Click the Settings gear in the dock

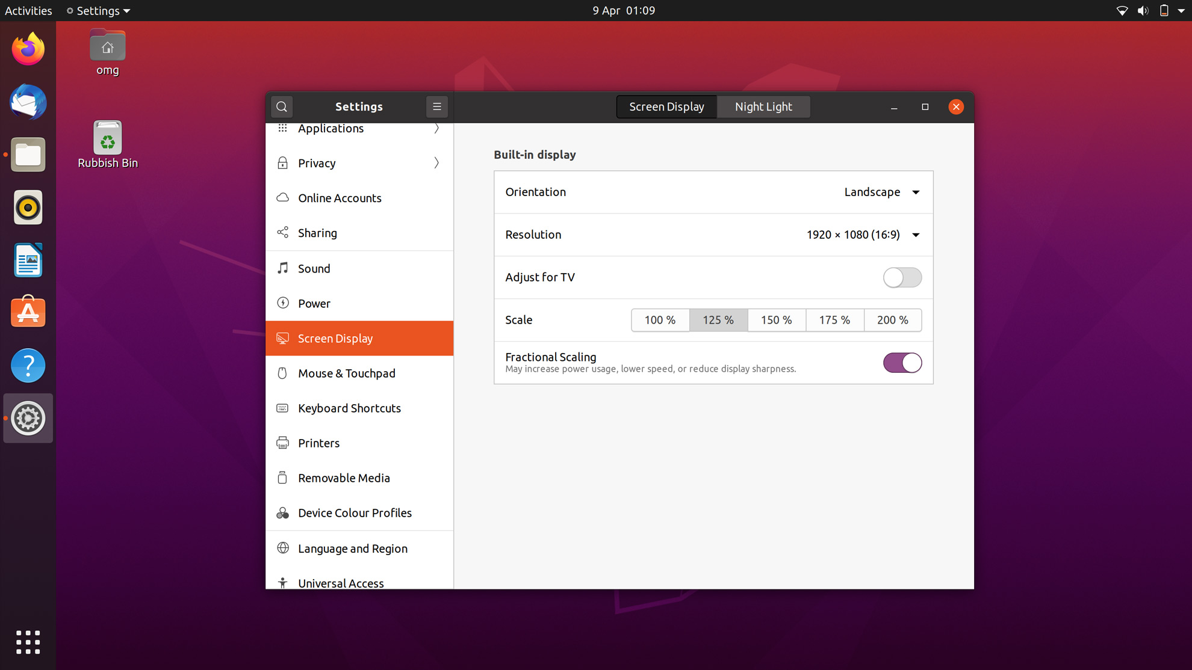[x=28, y=418]
